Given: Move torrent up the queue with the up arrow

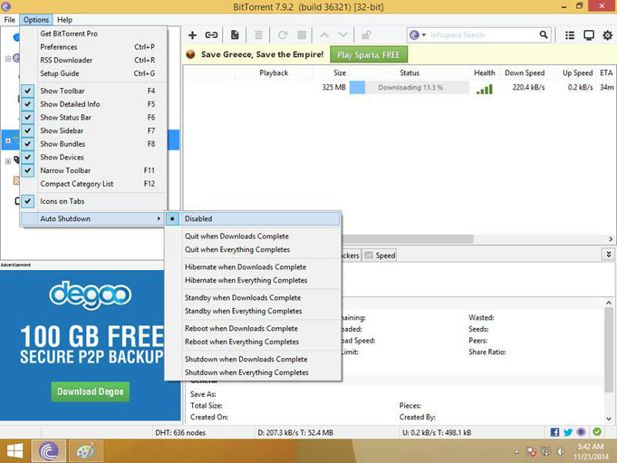Looking at the screenshot, I should [x=324, y=35].
